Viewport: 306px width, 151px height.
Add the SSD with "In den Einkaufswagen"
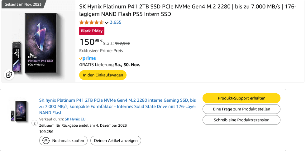(103, 75)
